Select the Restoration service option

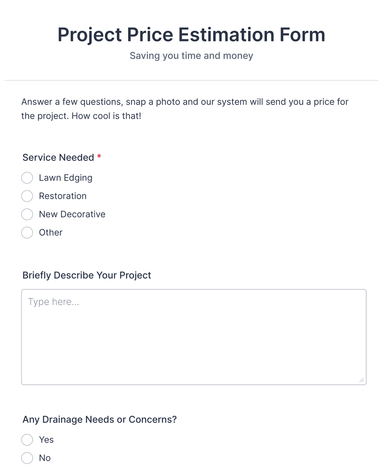coord(27,196)
